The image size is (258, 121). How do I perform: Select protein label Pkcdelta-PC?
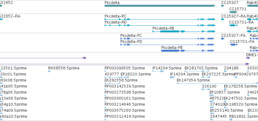(131, 36)
